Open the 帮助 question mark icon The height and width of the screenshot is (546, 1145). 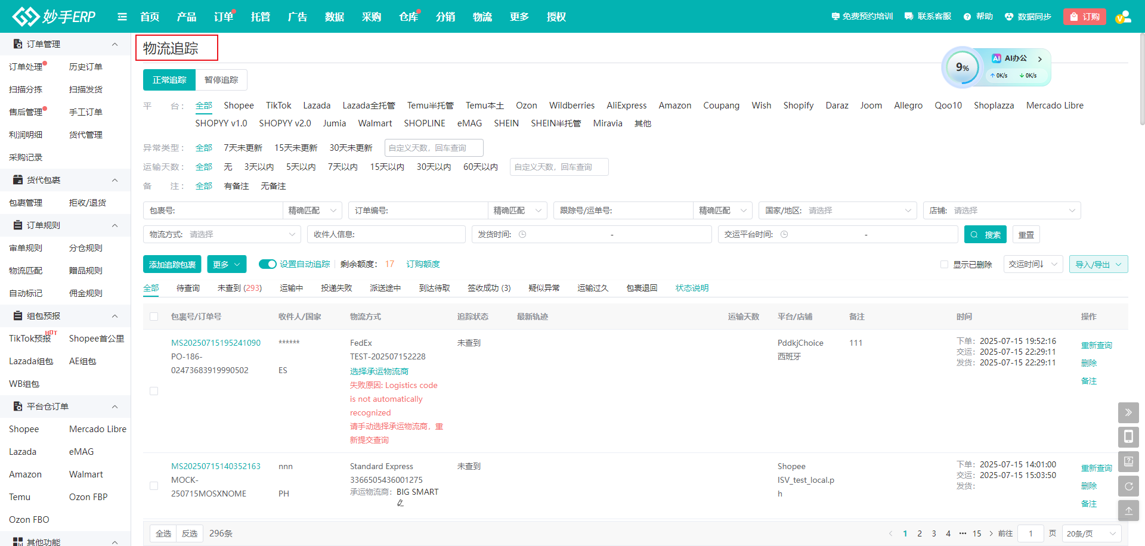coord(967,17)
